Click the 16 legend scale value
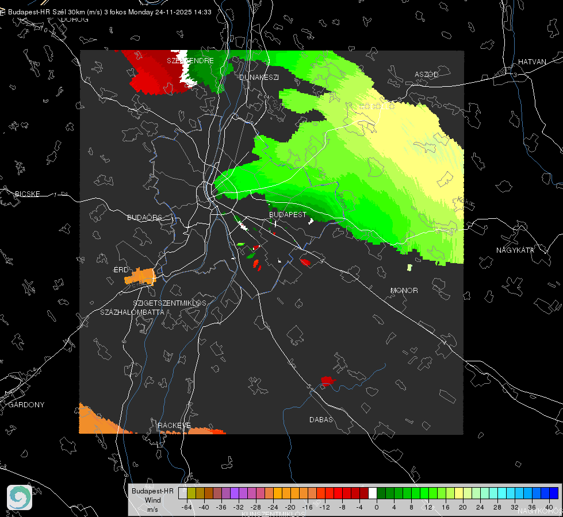The height and width of the screenshot is (517, 563). [445, 507]
